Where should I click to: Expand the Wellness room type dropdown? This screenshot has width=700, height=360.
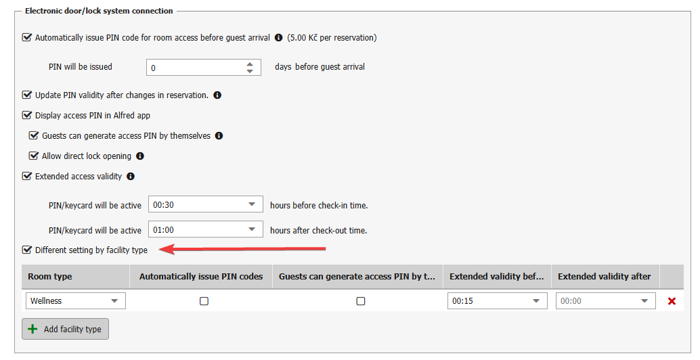pos(114,301)
